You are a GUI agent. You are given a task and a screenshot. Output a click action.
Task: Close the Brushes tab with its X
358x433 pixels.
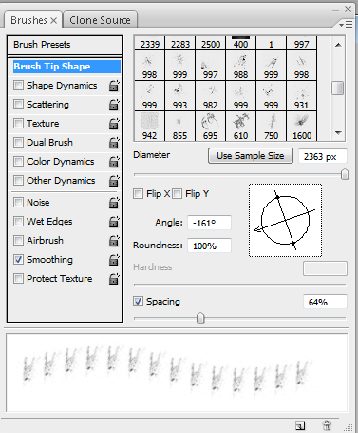point(54,21)
